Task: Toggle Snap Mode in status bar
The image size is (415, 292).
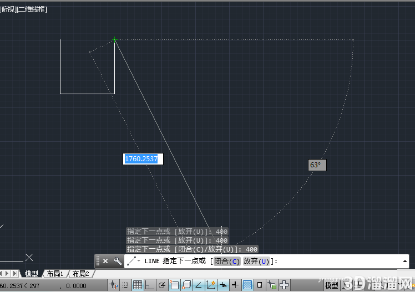Action: [125, 285]
